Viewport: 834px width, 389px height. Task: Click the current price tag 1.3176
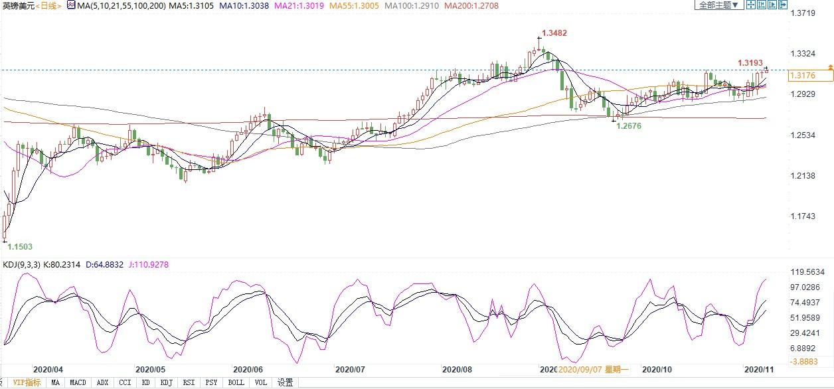[799, 76]
